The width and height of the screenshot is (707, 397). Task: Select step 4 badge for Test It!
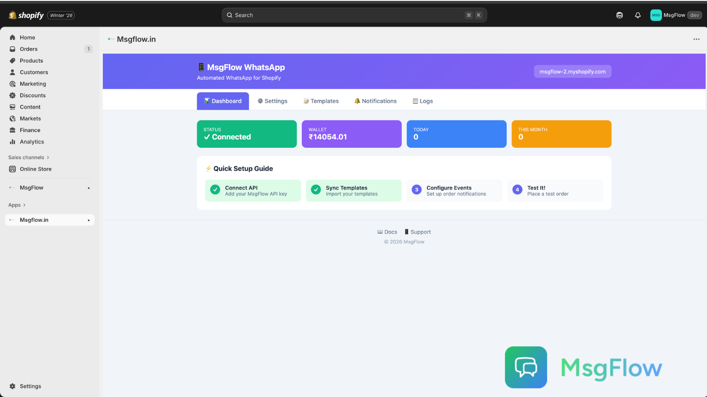[x=517, y=190]
